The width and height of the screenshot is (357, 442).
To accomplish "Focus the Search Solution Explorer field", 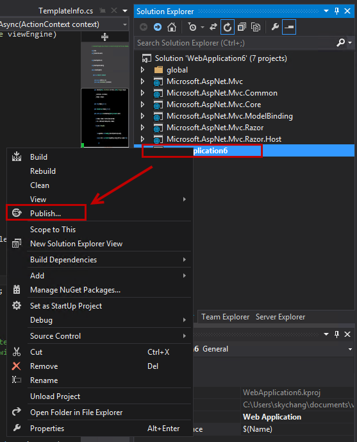I will tap(235, 43).
